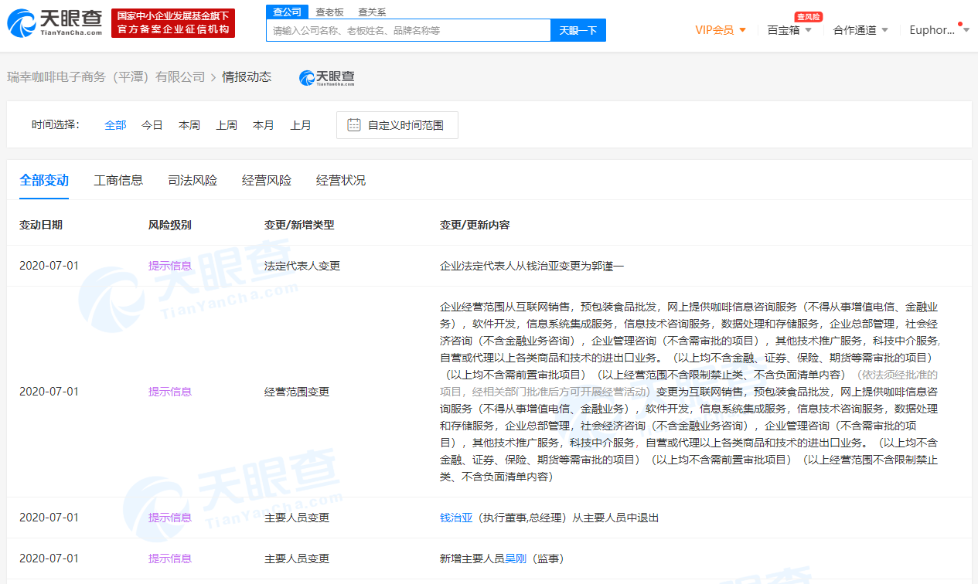Viewport: 978px width, 584px height.
Task: Click 提示信息 in 经营范围变更 row
Action: coord(170,392)
